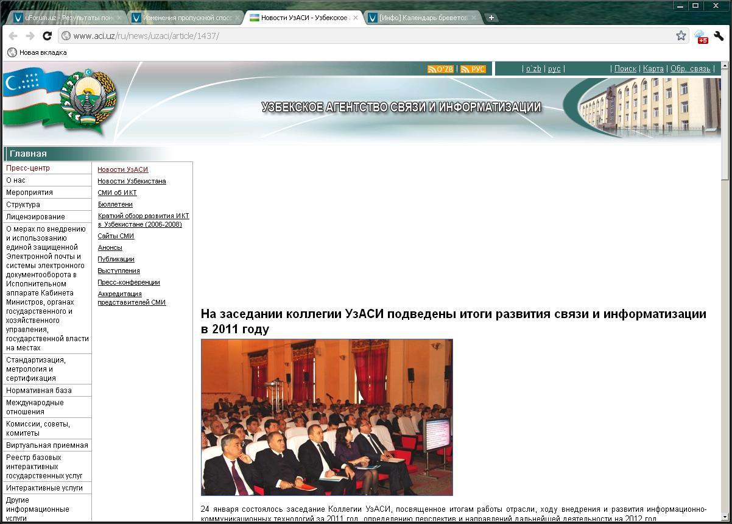
Task: Bookmark this page with the star icon
Action: (681, 36)
